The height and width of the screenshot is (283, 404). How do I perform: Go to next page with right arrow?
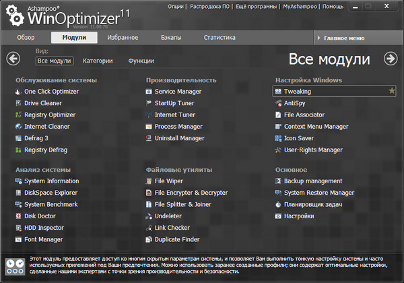click(x=390, y=59)
